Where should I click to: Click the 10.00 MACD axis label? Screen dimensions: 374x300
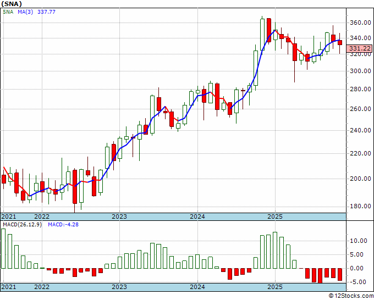point(358,241)
